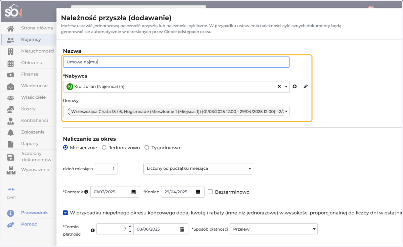Viewport: 403px width, 247px height.
Task: Click the Nieruchomości building icon
Action: click(x=11, y=51)
